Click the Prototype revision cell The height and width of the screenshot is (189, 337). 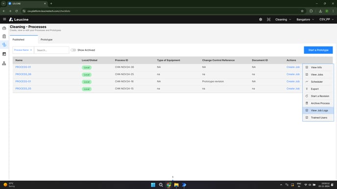click(x=213, y=82)
